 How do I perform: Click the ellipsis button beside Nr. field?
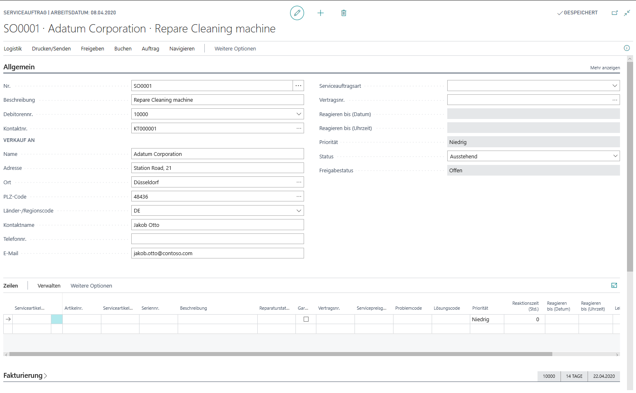pyautogui.click(x=298, y=86)
